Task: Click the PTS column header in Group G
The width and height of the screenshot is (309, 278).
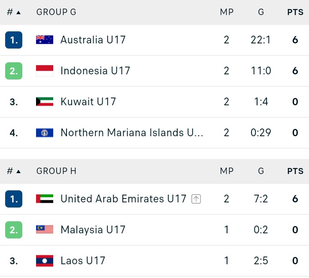Action: click(x=295, y=12)
